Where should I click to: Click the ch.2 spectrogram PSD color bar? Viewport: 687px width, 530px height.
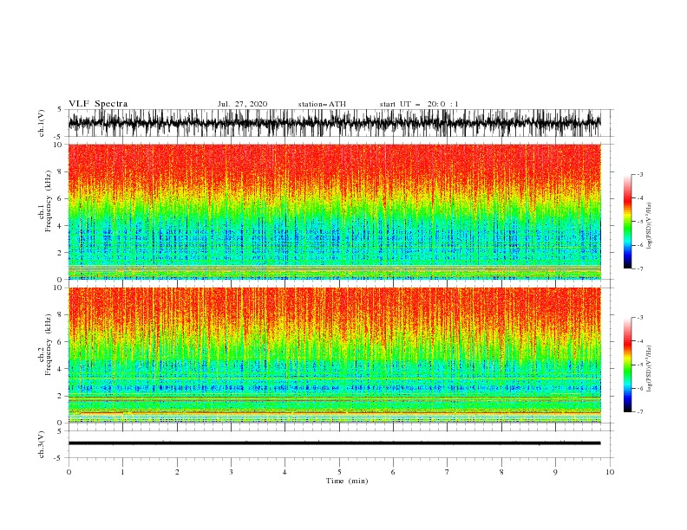coord(627,365)
